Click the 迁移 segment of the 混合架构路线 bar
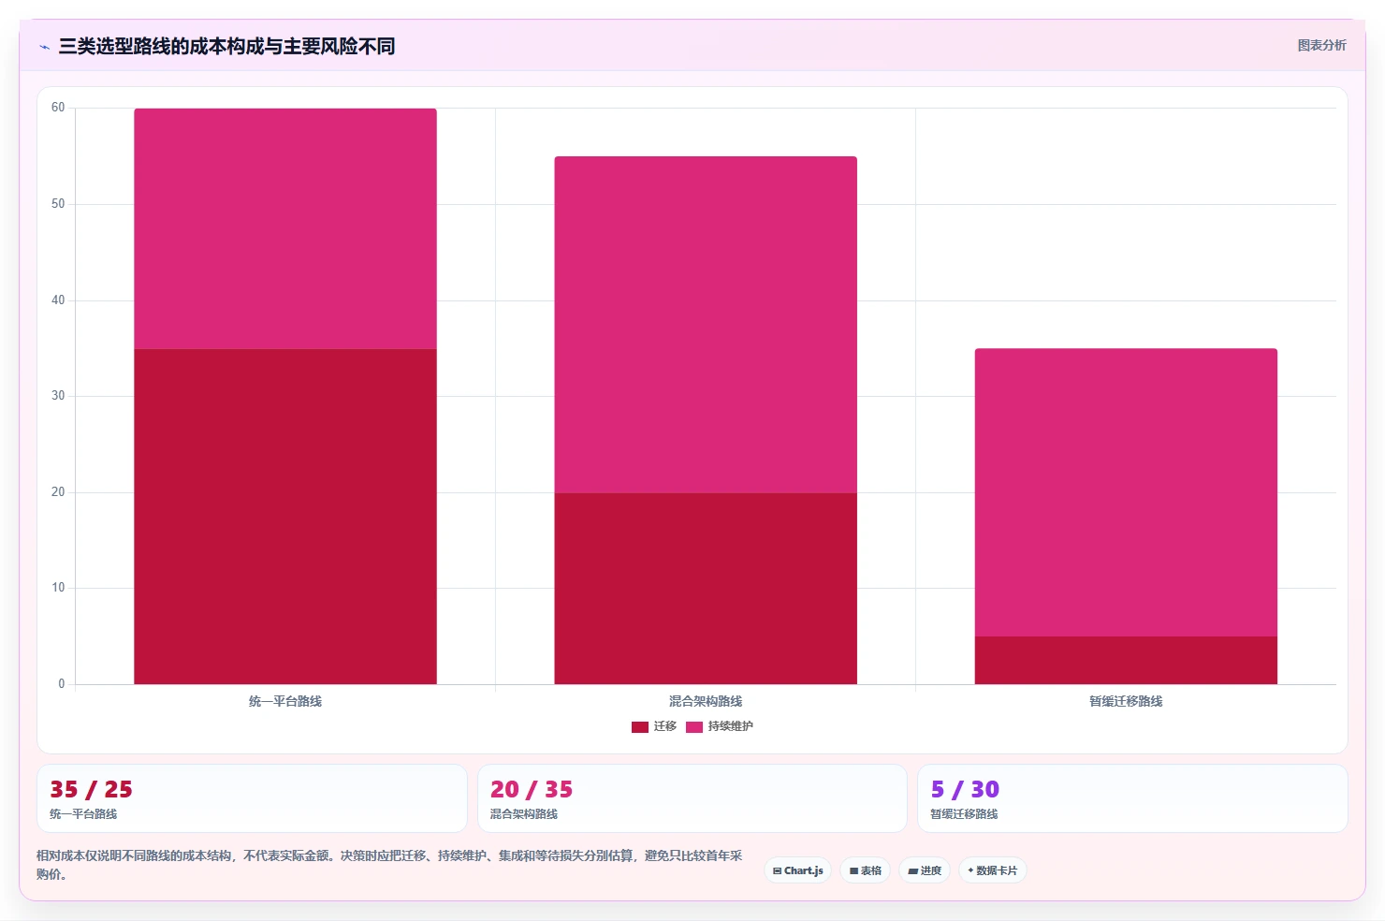Image resolution: width=1385 pixels, height=921 pixels. tap(706, 589)
